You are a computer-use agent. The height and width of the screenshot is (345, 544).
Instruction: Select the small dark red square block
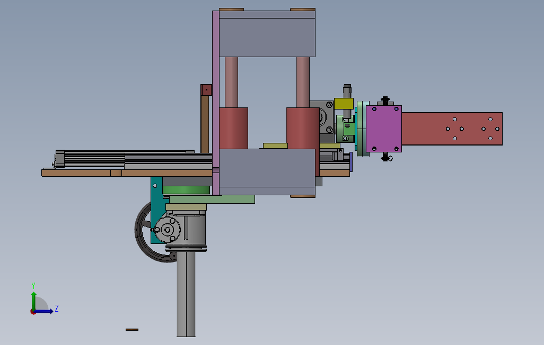click(x=206, y=90)
